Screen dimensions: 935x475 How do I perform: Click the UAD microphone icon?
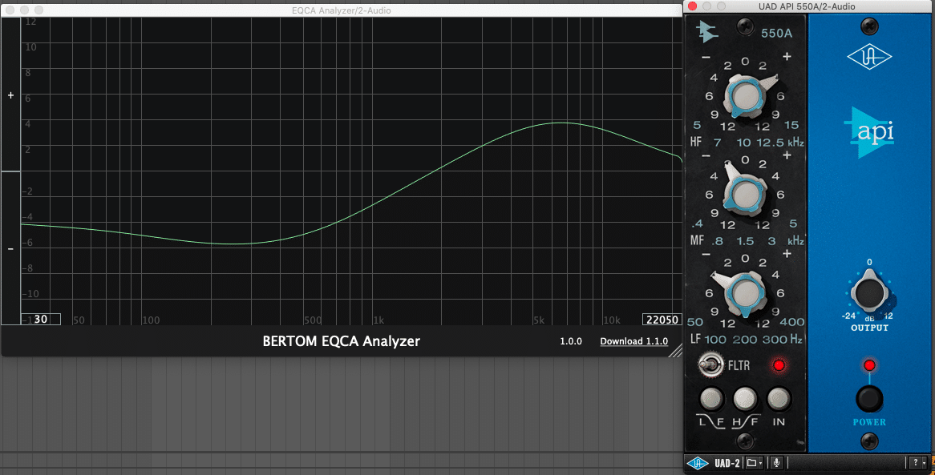pos(776,462)
